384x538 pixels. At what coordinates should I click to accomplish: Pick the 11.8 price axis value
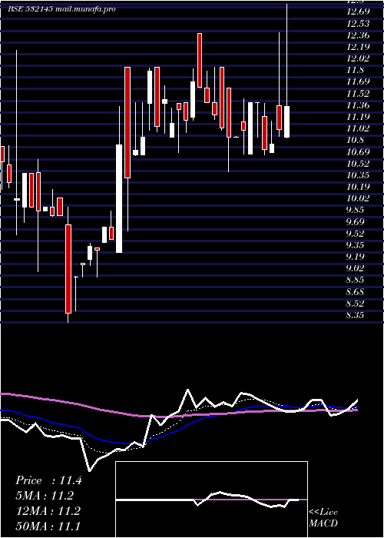pos(355,70)
